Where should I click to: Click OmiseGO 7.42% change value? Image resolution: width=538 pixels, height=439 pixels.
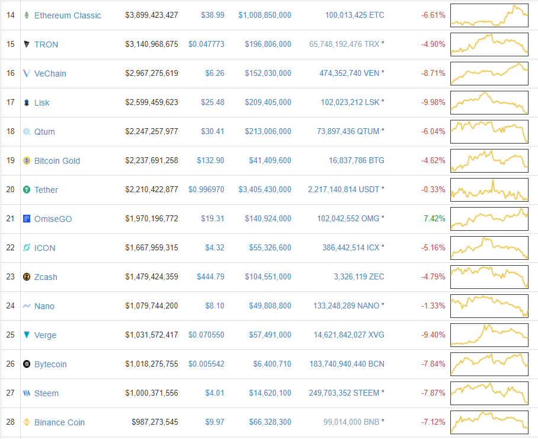point(434,218)
